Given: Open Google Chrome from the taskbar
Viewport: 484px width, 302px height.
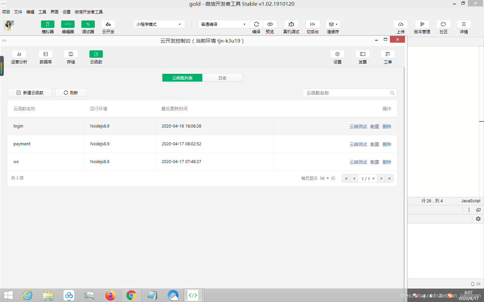Looking at the screenshot, I should coord(131,295).
